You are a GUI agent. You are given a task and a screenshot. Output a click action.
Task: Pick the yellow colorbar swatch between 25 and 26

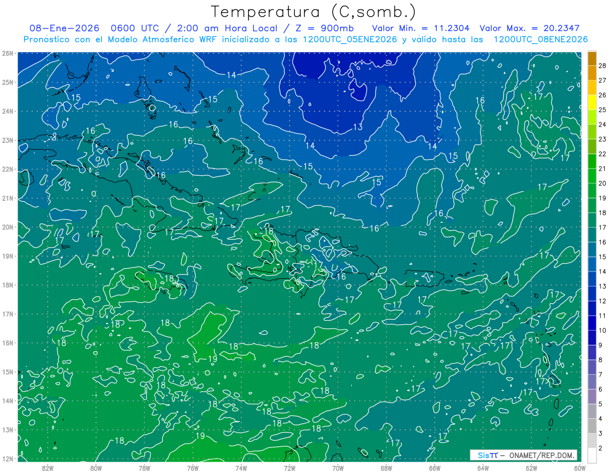click(x=592, y=102)
